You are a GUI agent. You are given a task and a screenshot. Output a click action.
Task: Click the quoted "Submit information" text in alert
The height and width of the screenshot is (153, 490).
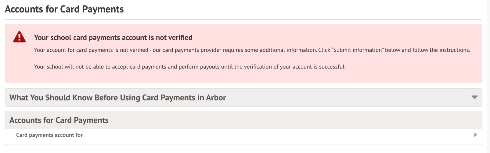[358, 50]
